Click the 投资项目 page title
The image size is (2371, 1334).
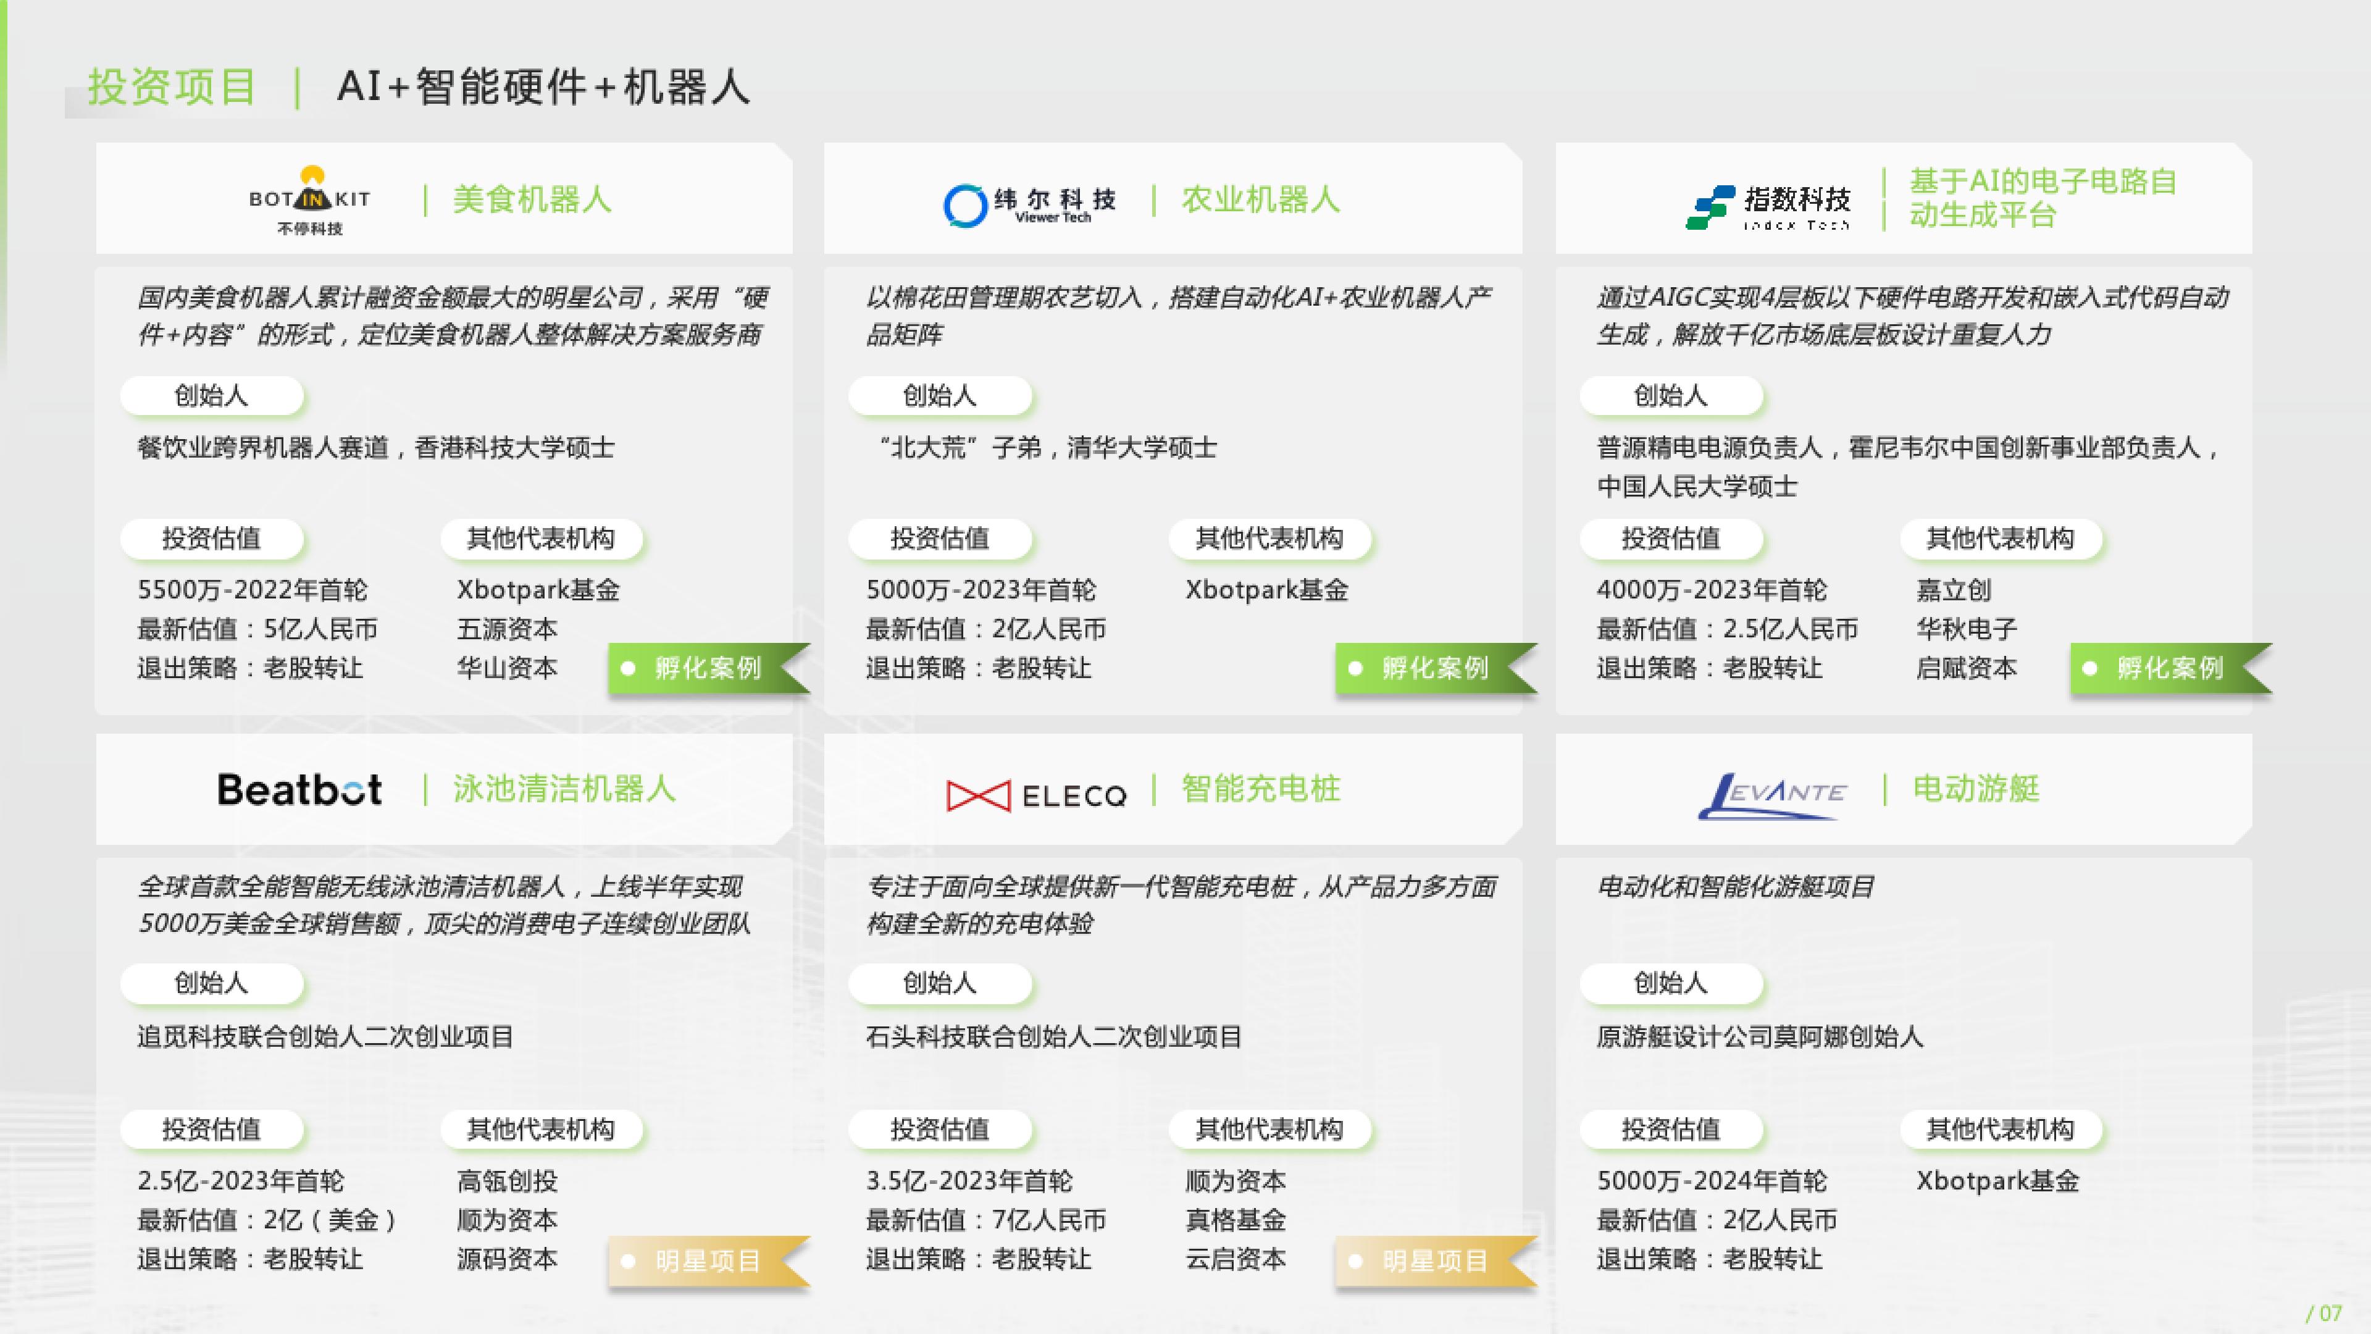tap(172, 88)
